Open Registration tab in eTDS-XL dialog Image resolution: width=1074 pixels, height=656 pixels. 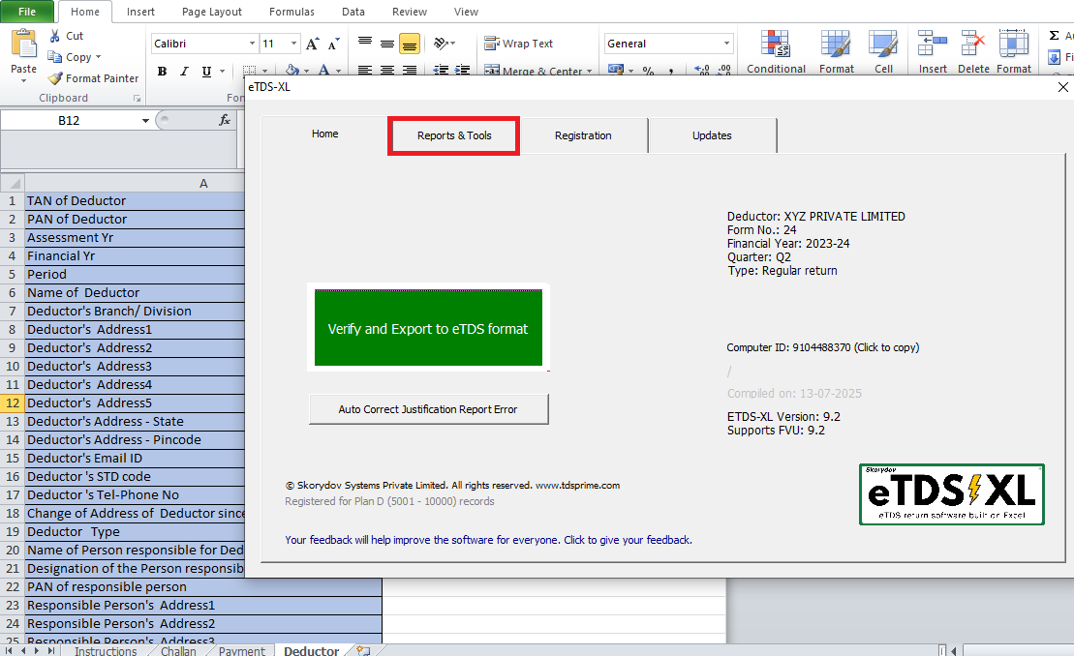583,135
